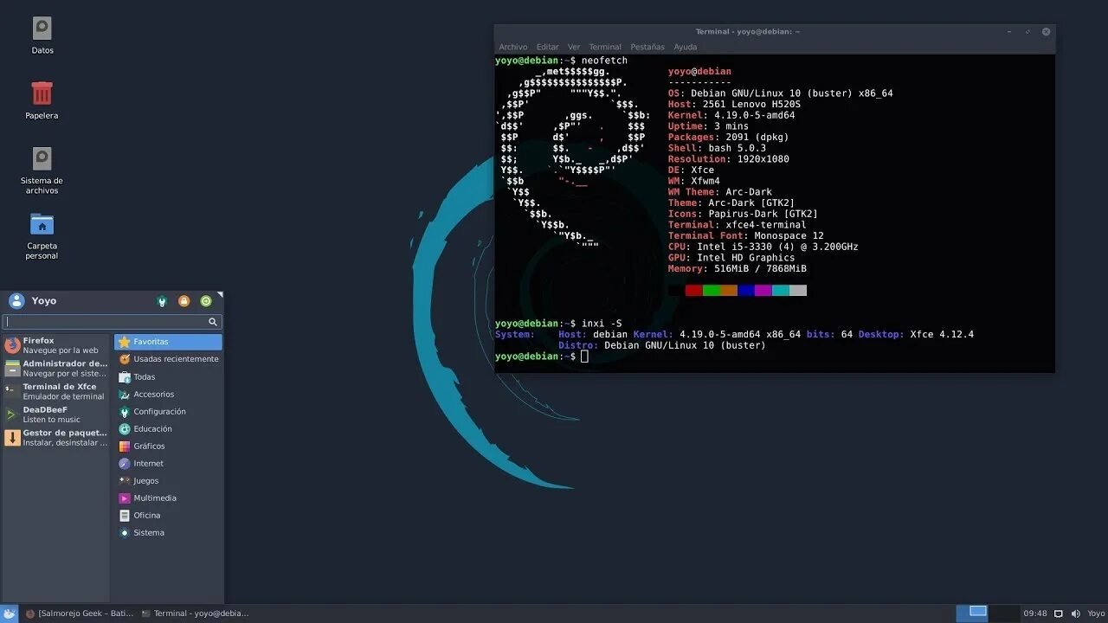Click the 'Memory: 516MiB / 7868MiB' line
The height and width of the screenshot is (623, 1108).
tap(737, 269)
